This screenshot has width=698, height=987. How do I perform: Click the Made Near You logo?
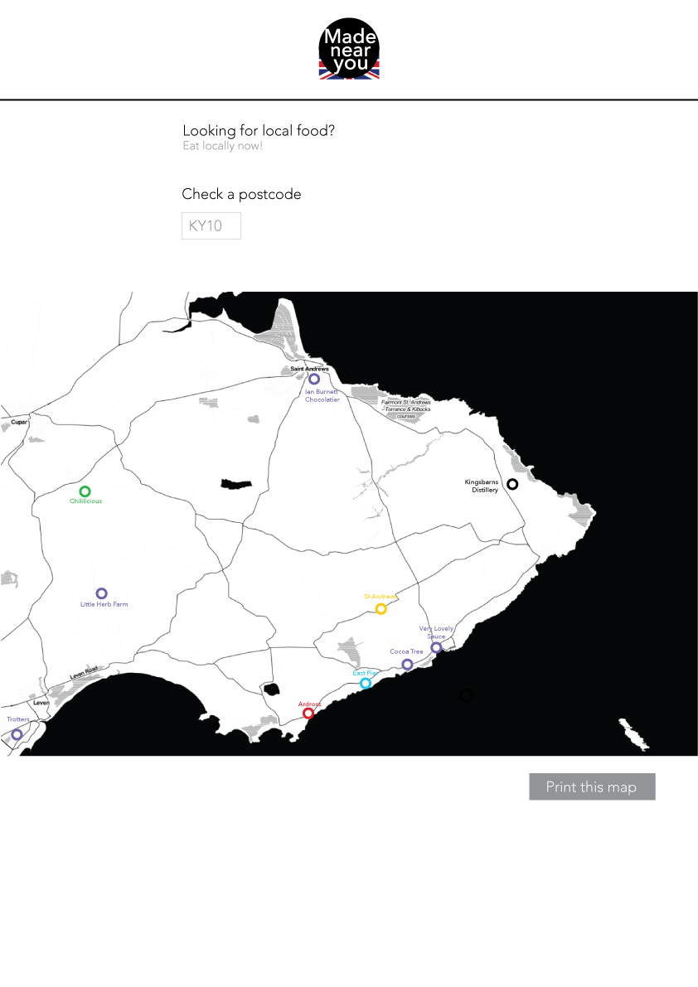[x=349, y=48]
